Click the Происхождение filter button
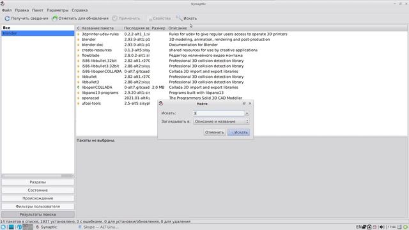409x230 pixels. point(38,198)
